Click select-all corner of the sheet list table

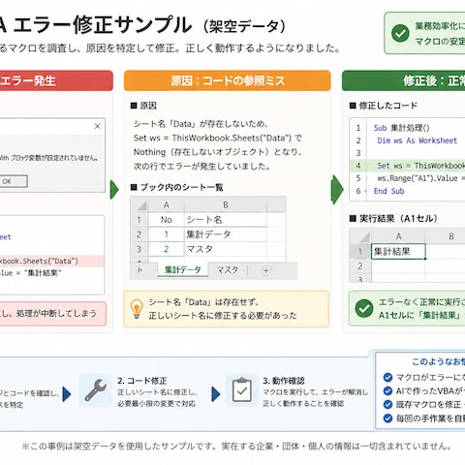pyautogui.click(x=139, y=204)
